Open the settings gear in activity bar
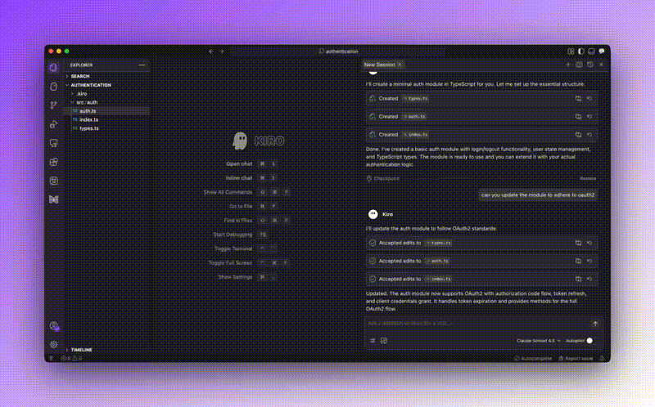Image resolution: width=655 pixels, height=407 pixels. click(53, 344)
